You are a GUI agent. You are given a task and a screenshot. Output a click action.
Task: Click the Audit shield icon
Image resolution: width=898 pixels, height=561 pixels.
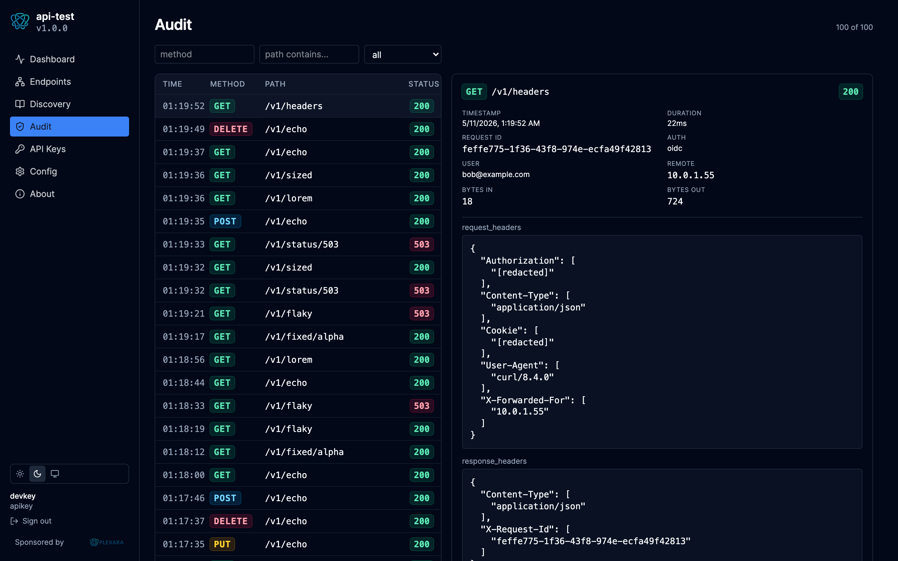tap(20, 127)
